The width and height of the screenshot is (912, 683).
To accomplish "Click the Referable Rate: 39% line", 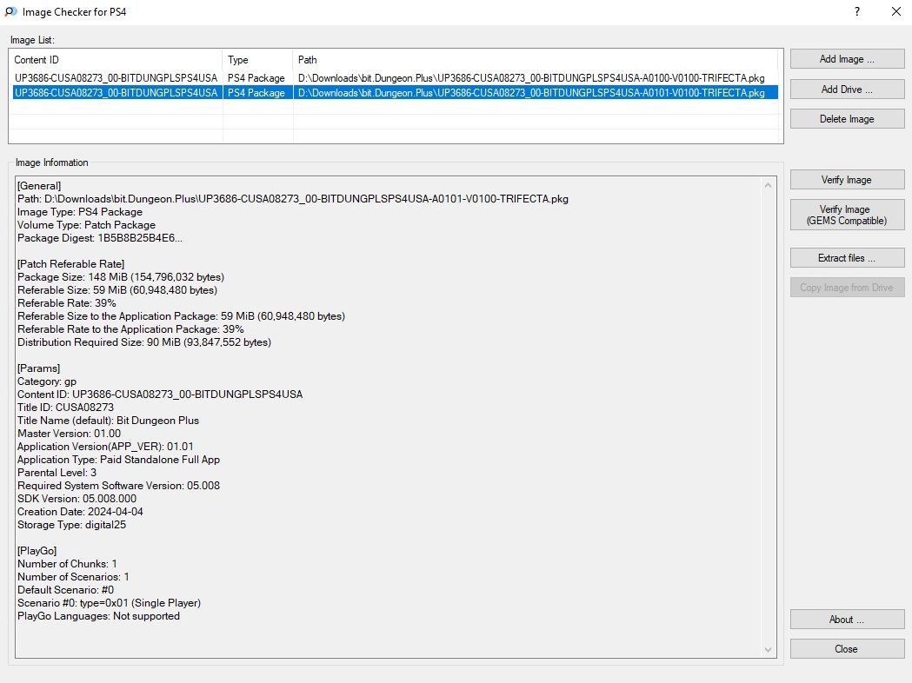I will [66, 303].
